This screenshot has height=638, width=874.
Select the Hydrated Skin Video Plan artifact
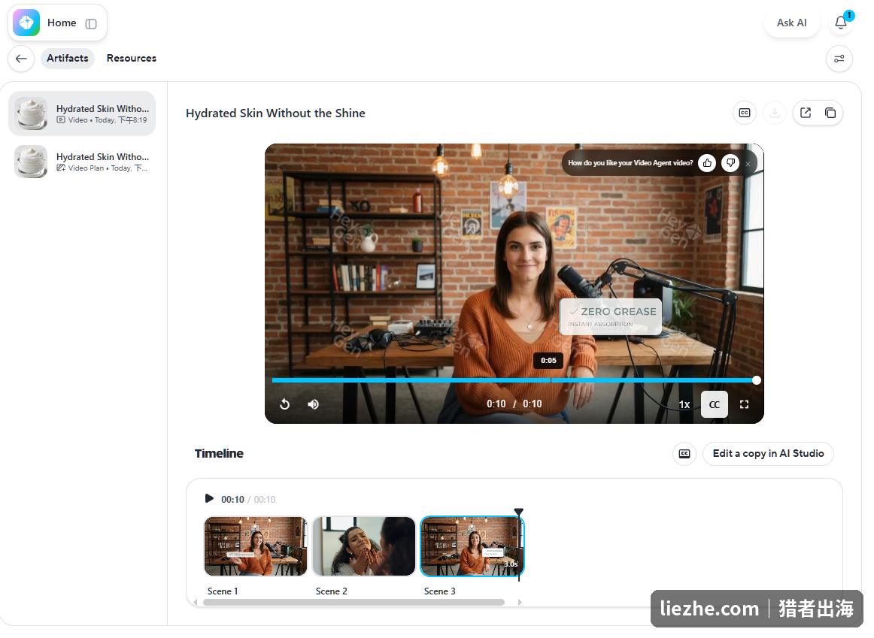[82, 162]
